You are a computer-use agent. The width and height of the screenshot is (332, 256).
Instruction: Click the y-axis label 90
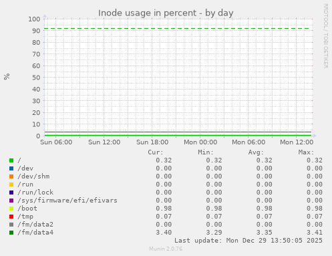36,31
